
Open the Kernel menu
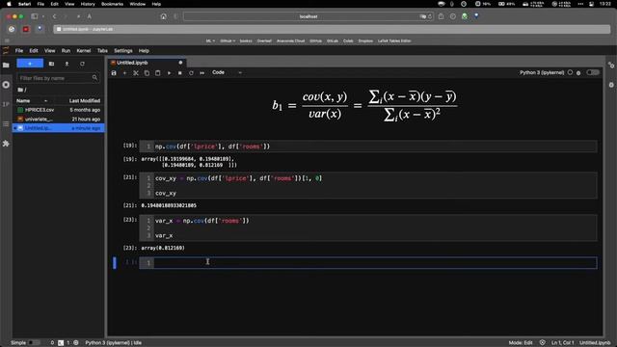(x=84, y=51)
